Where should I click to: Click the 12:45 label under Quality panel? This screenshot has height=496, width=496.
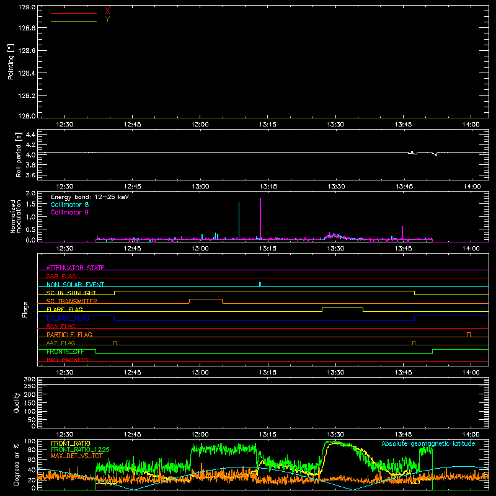[x=132, y=435]
